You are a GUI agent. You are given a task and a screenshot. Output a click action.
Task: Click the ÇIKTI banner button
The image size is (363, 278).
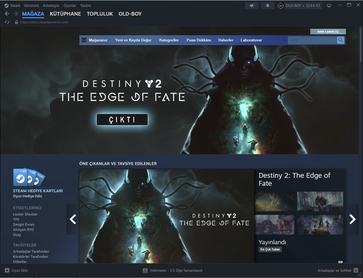[x=122, y=120]
